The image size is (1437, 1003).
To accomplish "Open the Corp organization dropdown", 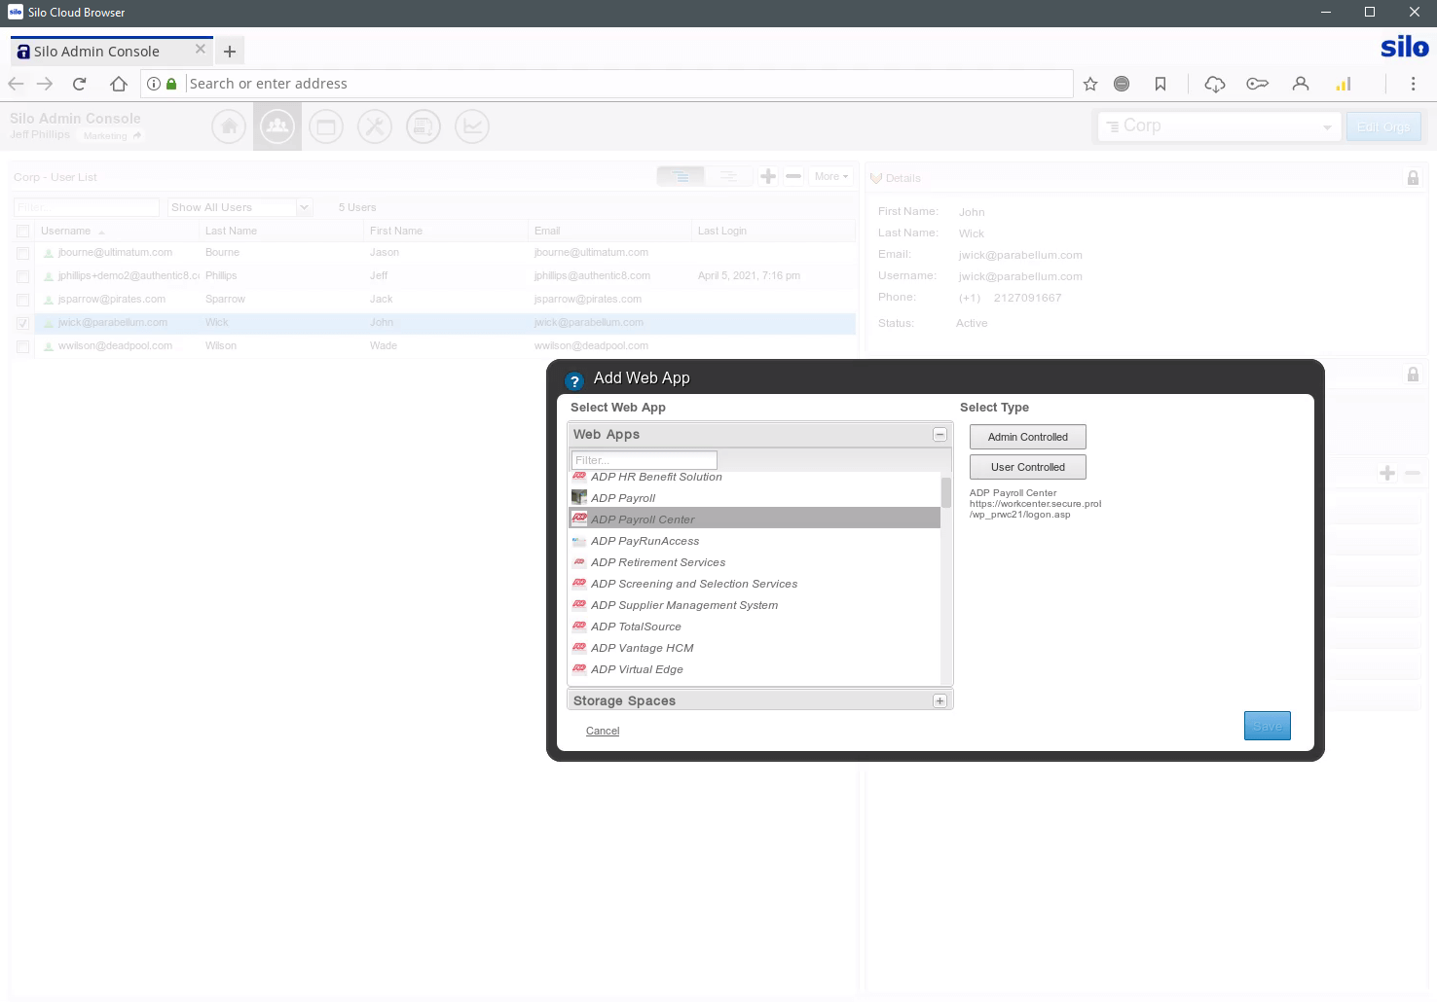I will (x=1218, y=126).
